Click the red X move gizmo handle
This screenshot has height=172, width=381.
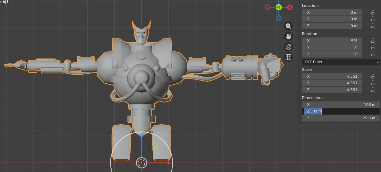pos(169,163)
